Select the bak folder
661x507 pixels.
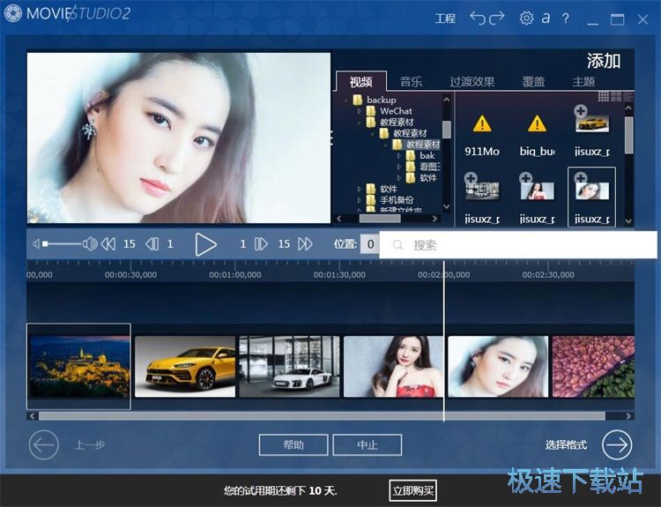[427, 156]
